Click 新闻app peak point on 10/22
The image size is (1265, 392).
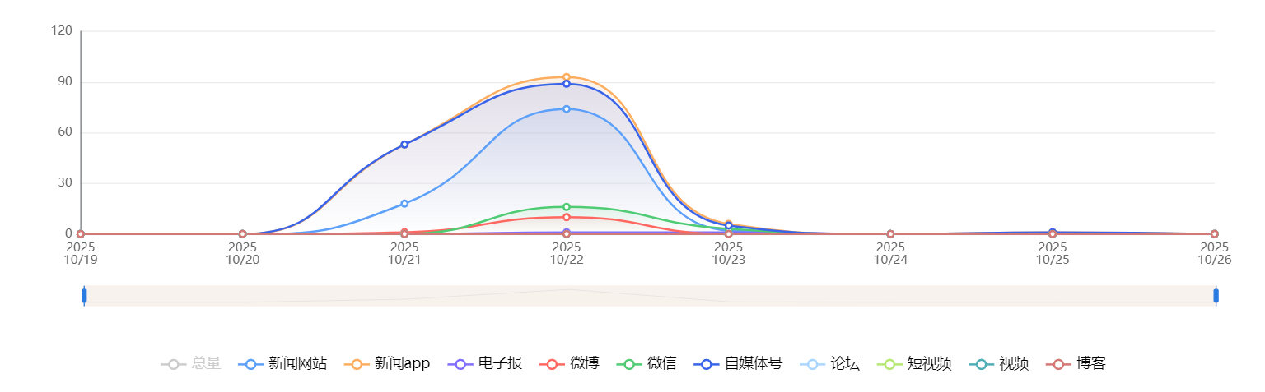[567, 77]
